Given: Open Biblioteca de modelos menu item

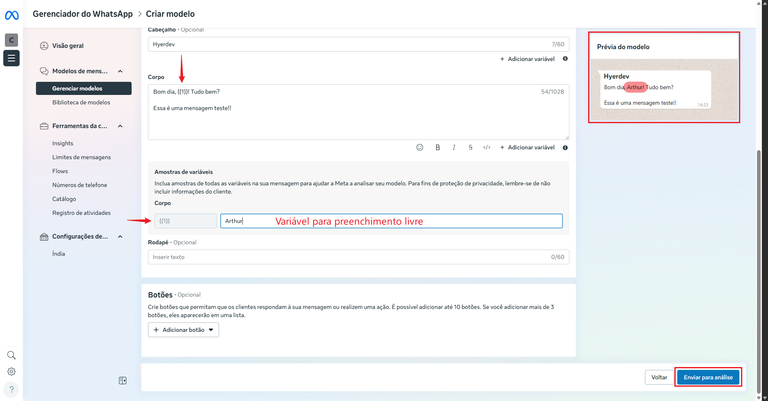Looking at the screenshot, I should (x=81, y=102).
